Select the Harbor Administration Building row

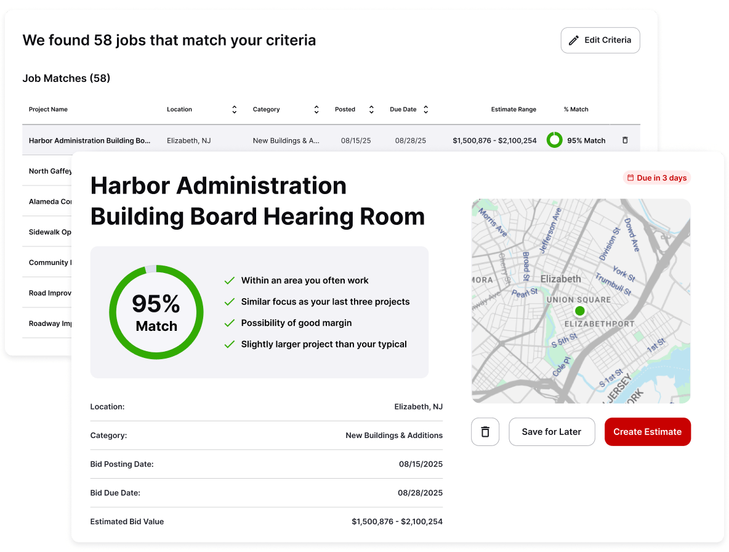90,140
